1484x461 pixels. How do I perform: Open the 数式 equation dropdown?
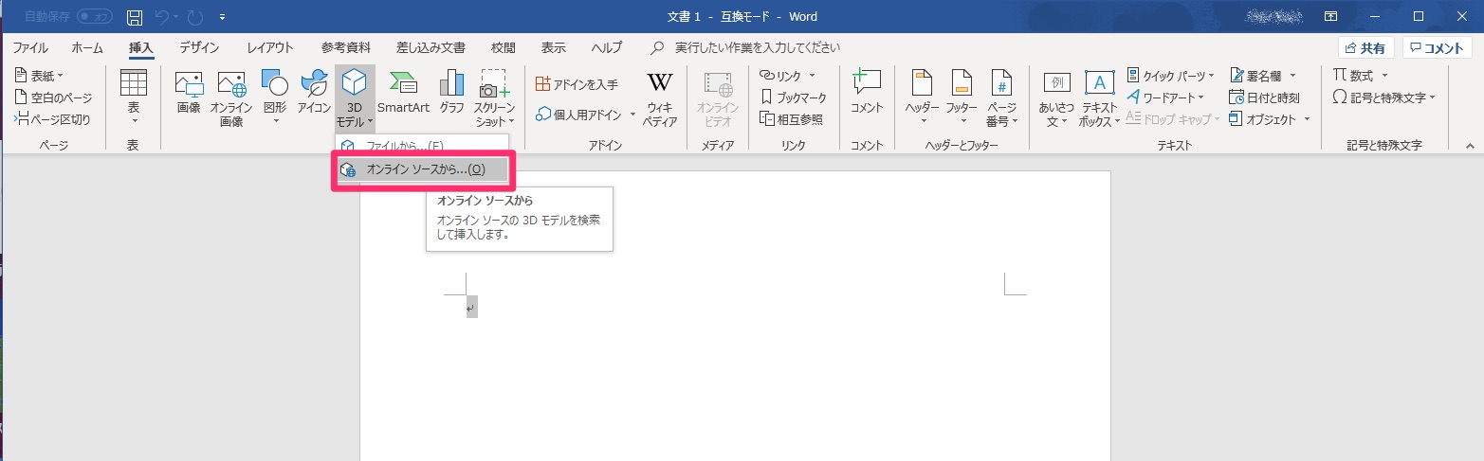(1361, 75)
